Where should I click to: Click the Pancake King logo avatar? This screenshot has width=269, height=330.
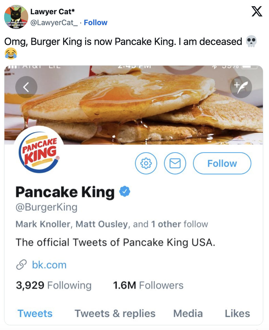point(38,152)
